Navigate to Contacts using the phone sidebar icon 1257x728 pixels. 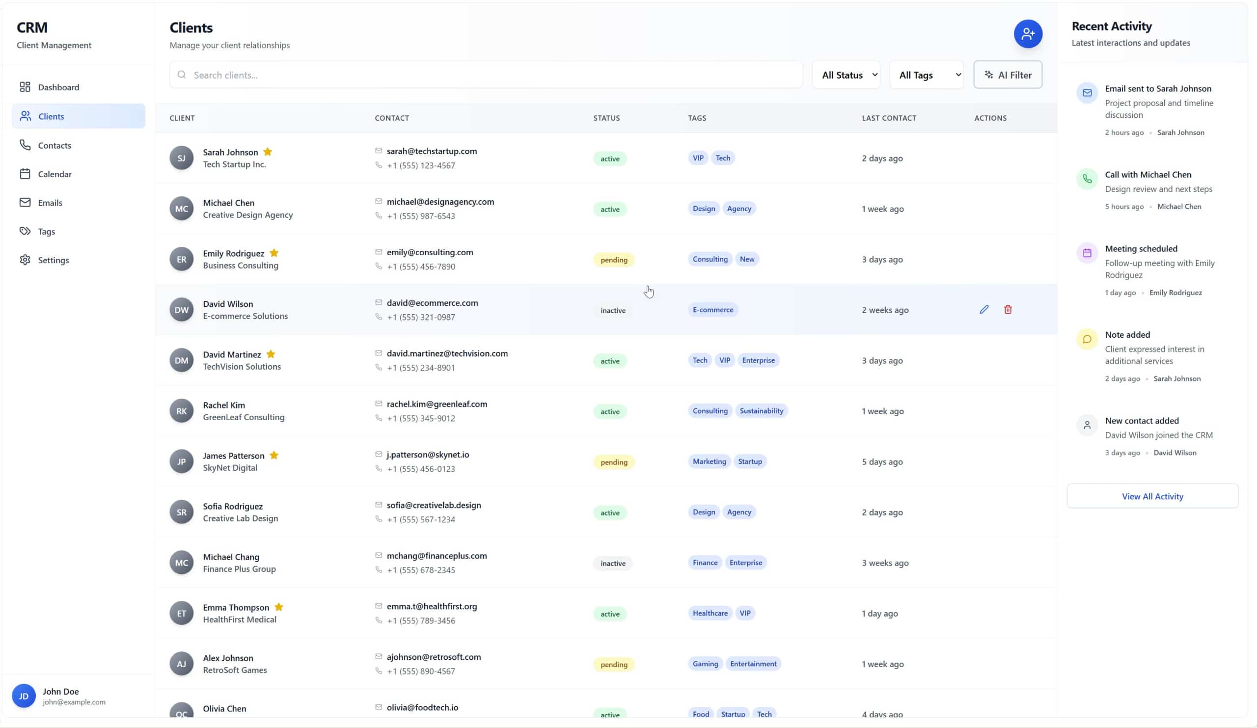coord(55,145)
